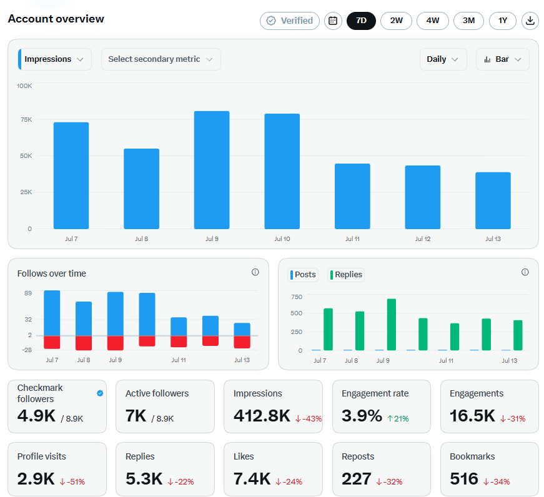Toggle the Verified filter button
Screen dimensions: 544x497
[290, 21]
